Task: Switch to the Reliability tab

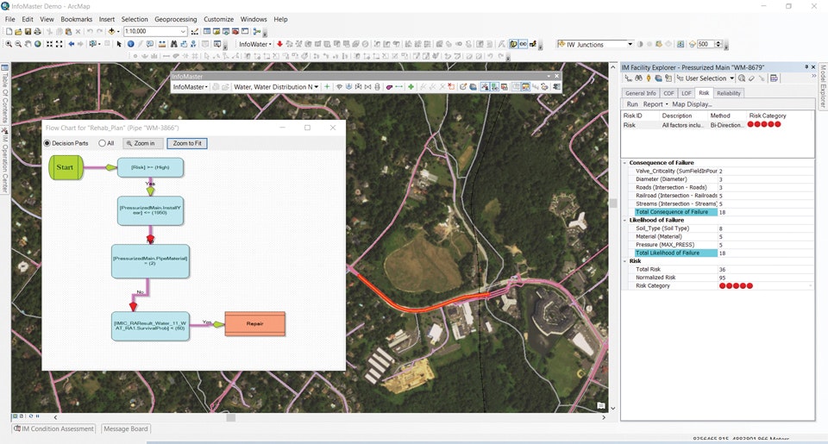Action: [729, 93]
